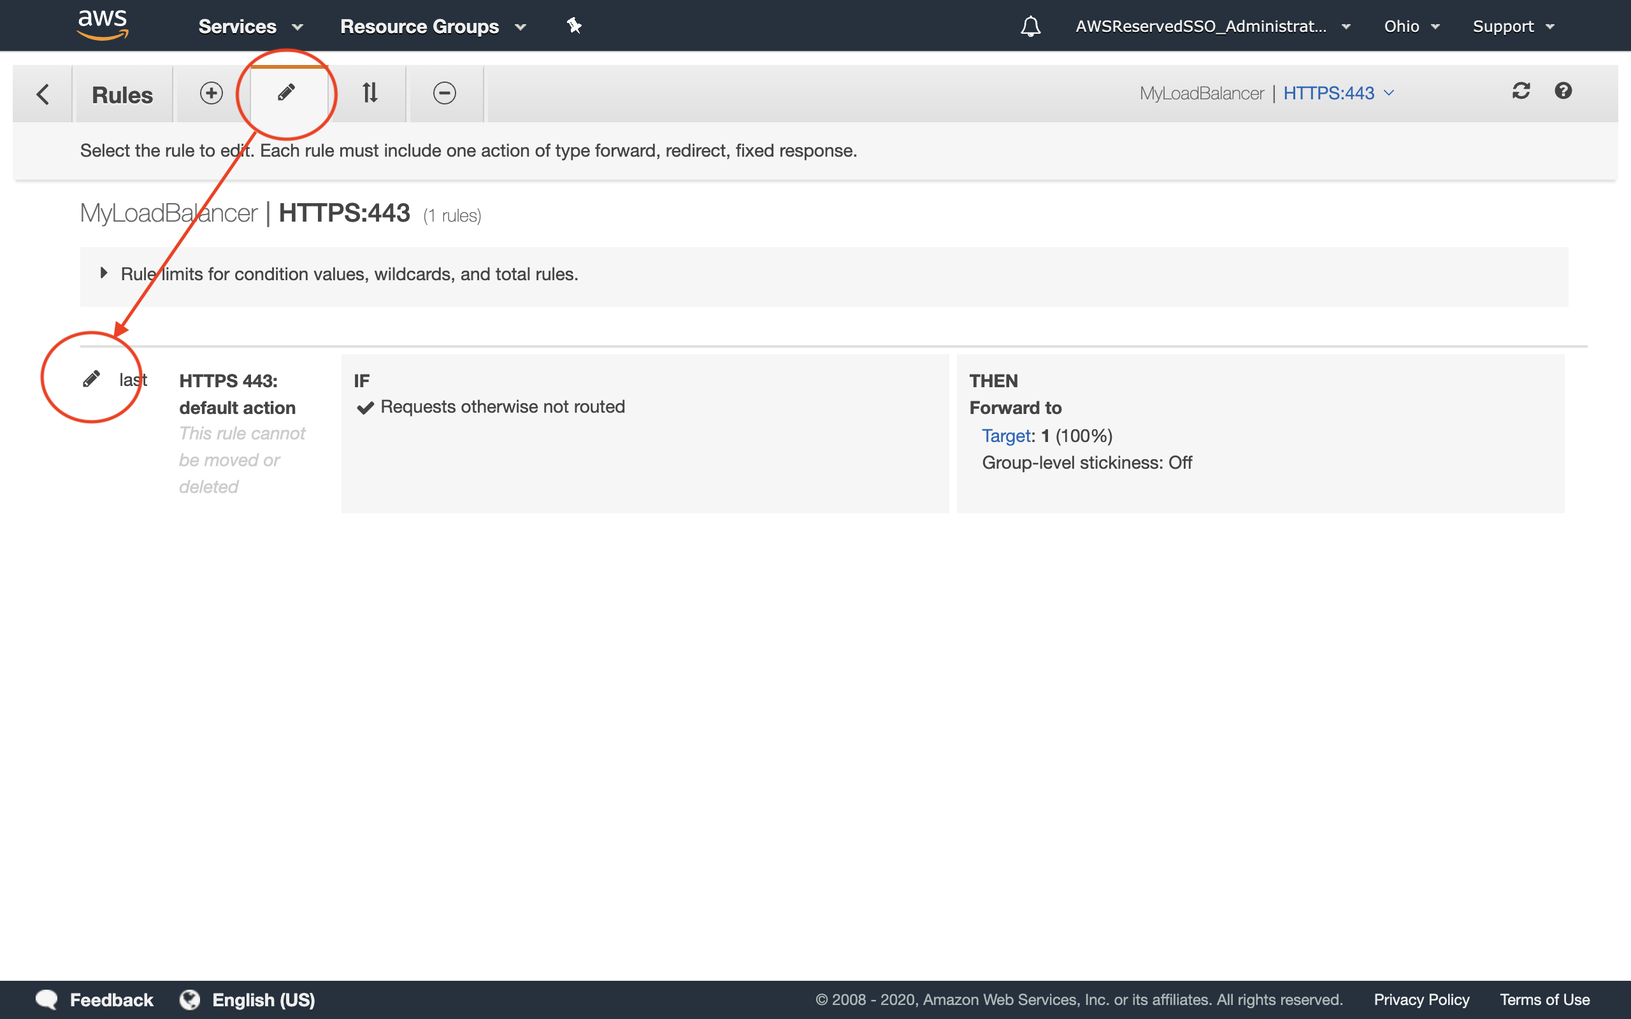Click the Target link
The width and height of the screenshot is (1631, 1019).
[1005, 436]
